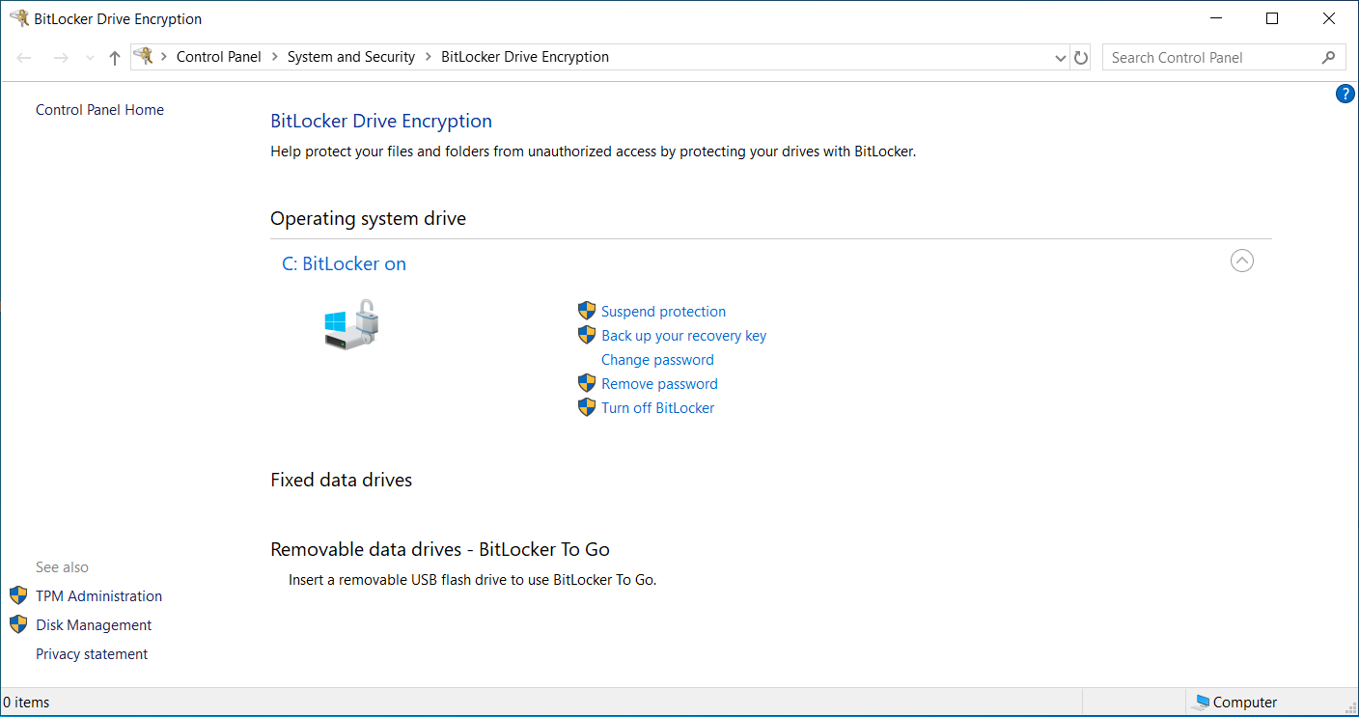Open the address bar history dropdown
The image size is (1359, 717).
(1062, 58)
